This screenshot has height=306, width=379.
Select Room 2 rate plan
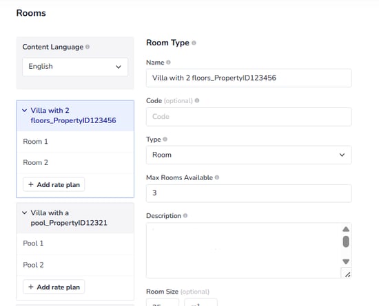[75, 163]
